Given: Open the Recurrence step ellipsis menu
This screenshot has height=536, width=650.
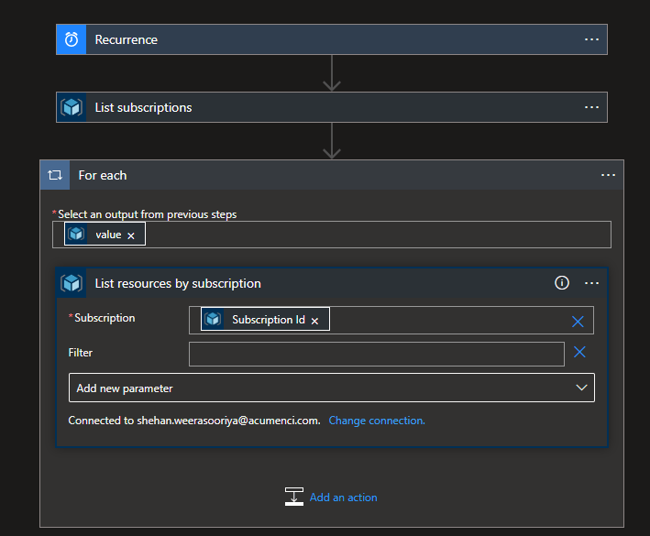Looking at the screenshot, I should (591, 39).
